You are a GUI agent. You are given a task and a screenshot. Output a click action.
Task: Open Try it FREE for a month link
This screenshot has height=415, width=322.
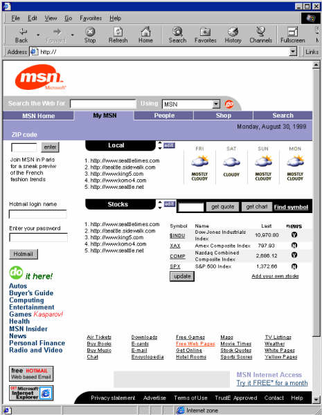(272, 383)
